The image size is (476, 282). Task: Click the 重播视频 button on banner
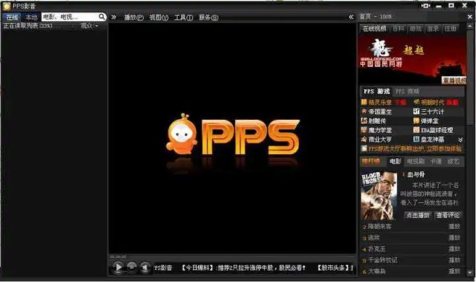[x=454, y=81]
